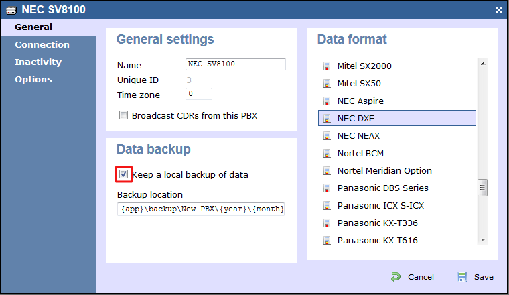The height and width of the screenshot is (295, 509).
Task: Click the Backup location path field
Action: [x=201, y=209]
